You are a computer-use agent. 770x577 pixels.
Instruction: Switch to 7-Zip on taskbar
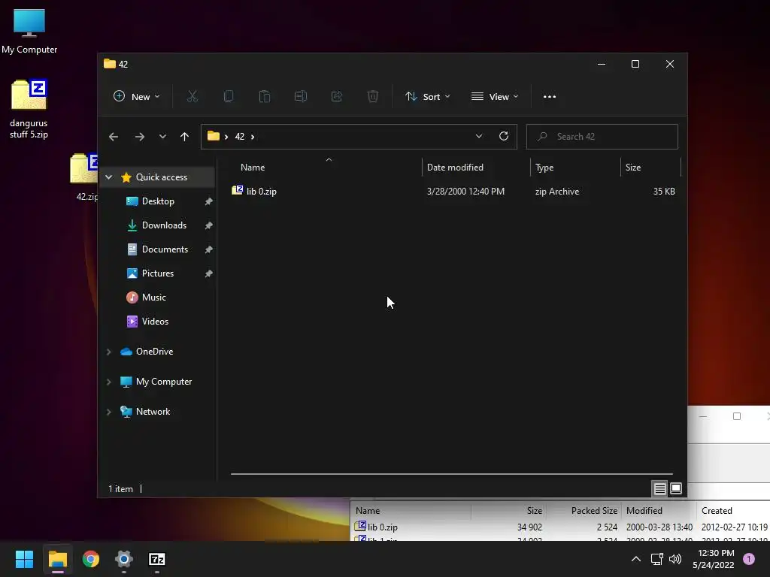[157, 559]
